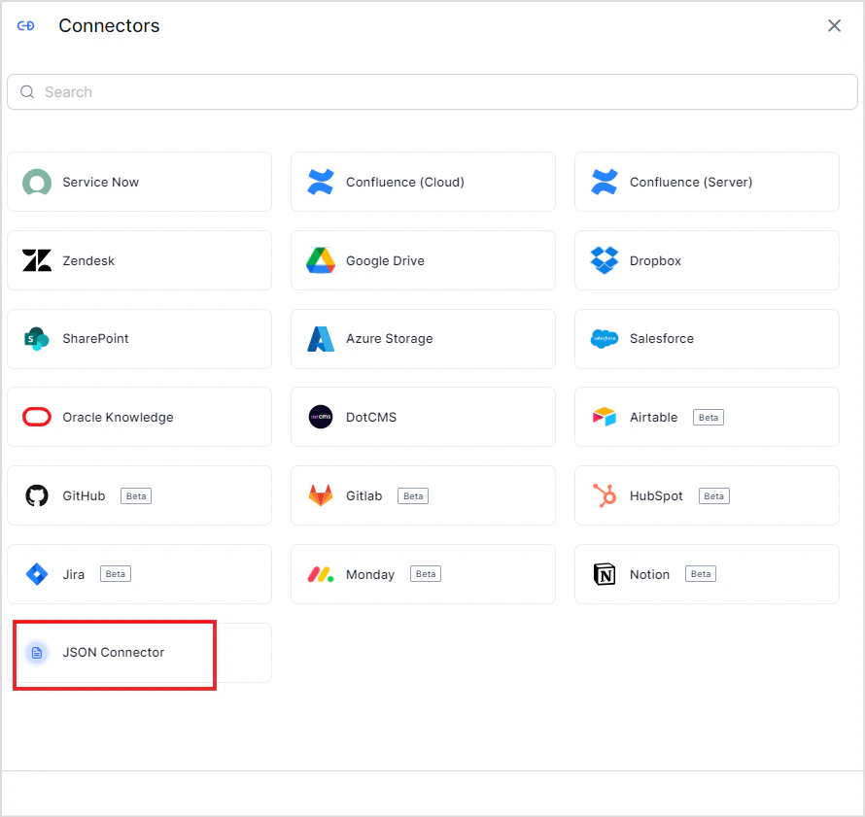Click the Airtable logo icon

click(x=605, y=418)
